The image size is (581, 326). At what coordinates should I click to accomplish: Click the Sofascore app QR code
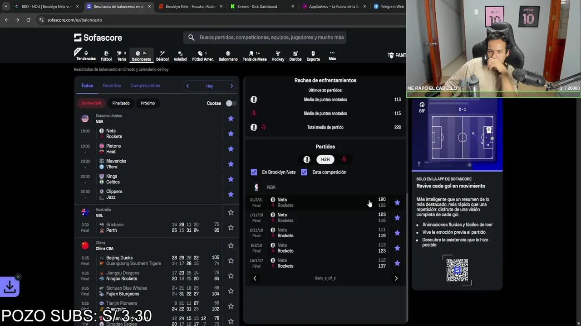coord(457,270)
